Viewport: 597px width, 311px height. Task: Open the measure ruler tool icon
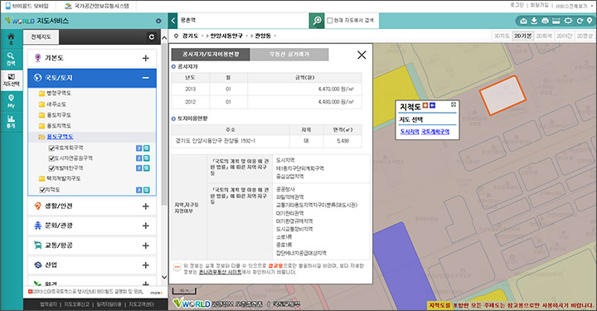556,21
